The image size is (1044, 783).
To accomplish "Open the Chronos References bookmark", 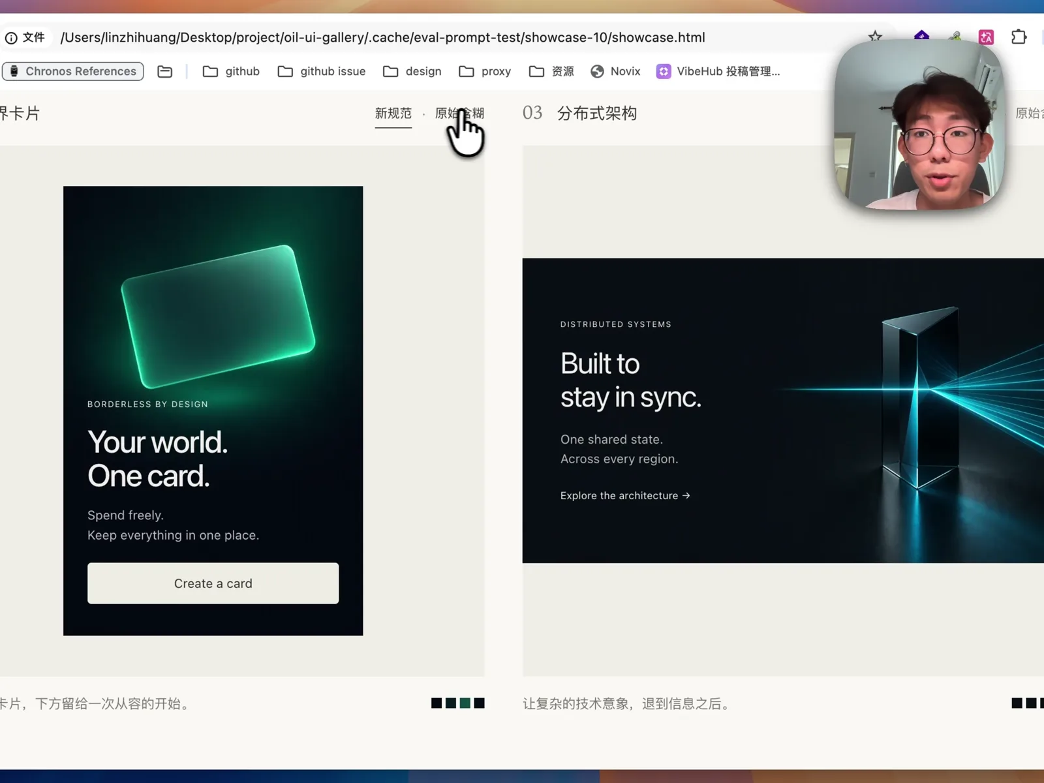I will point(73,71).
